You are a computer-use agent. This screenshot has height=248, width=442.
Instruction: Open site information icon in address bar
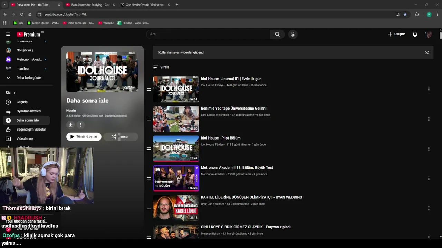click(40, 14)
